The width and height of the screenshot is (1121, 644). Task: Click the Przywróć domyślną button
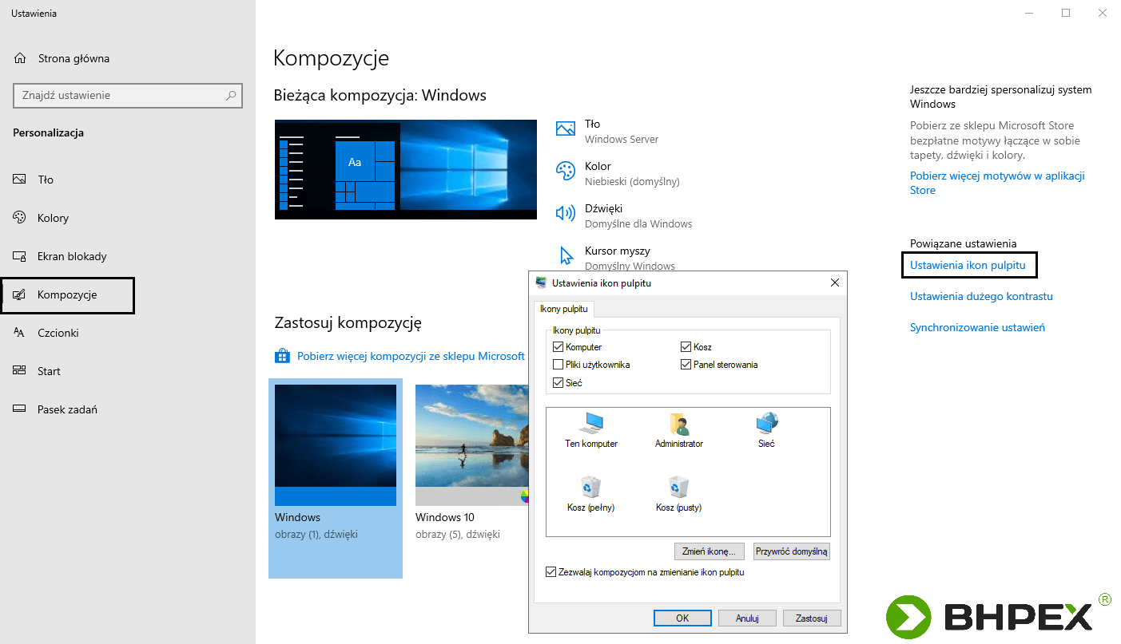point(792,551)
